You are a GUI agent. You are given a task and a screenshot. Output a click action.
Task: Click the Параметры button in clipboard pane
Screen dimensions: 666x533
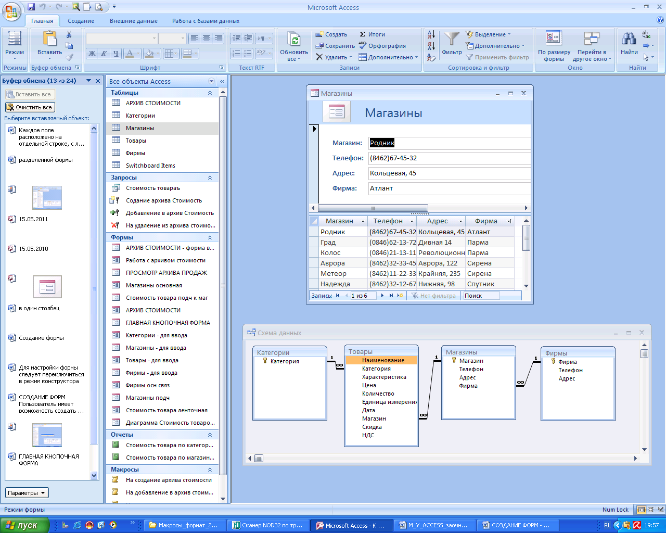[27, 493]
